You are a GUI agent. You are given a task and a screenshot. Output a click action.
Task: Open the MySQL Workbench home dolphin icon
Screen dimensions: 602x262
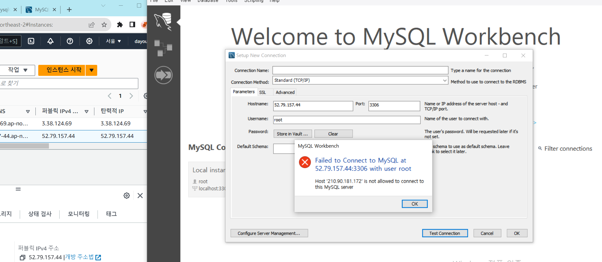[163, 22]
